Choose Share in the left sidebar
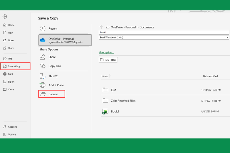Viewport: 230px width, 153px height. tap(9, 48)
